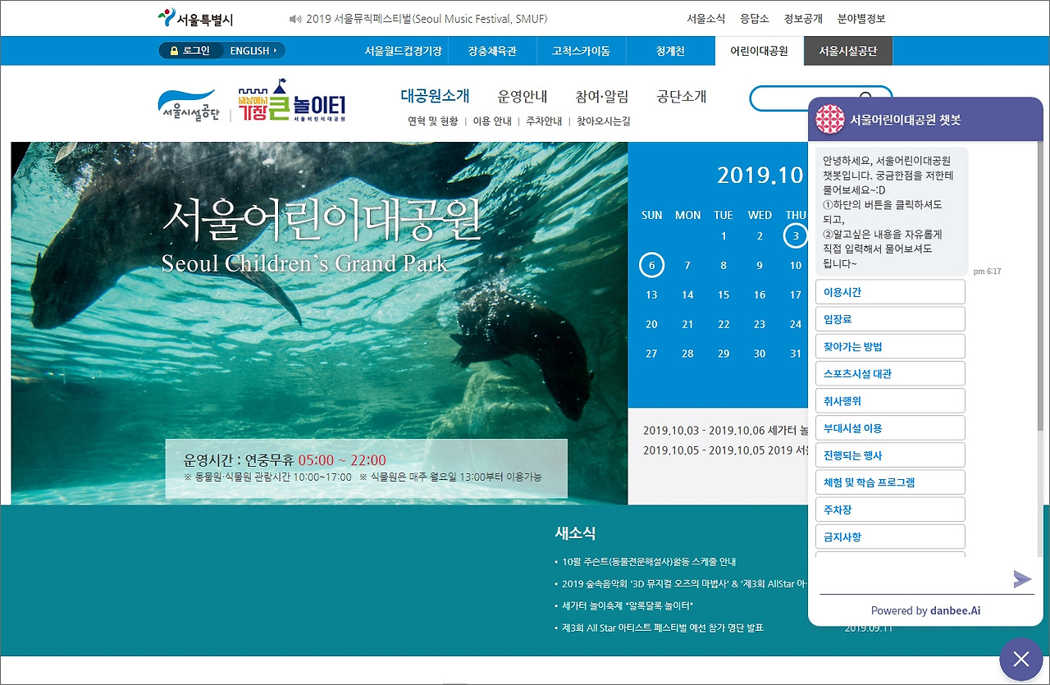This screenshot has width=1050, height=685.
Task: Close the chatbot with the round X button
Action: click(x=1020, y=659)
